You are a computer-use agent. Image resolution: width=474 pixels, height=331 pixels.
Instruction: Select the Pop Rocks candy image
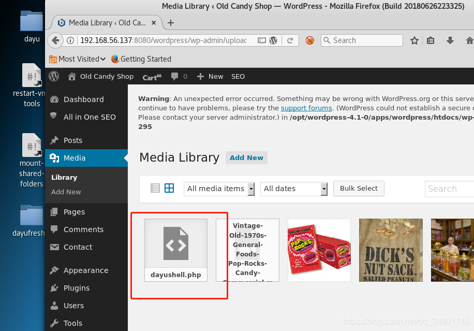point(319,250)
